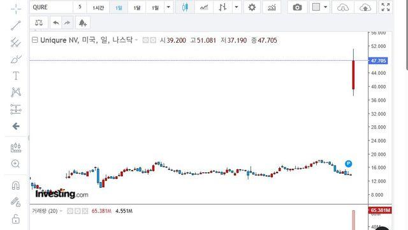The image size is (408, 230).
Task: Open the 거래량 indicator settings icon
Action: (x=78, y=211)
